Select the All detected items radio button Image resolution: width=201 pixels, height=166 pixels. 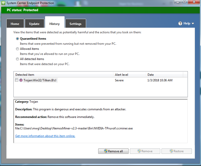[x=17, y=59]
